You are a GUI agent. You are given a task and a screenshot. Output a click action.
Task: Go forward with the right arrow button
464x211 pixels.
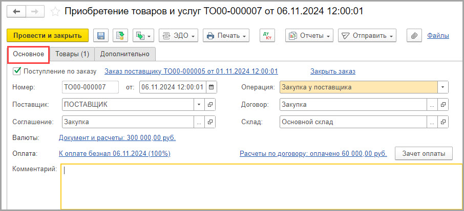pyautogui.click(x=35, y=12)
